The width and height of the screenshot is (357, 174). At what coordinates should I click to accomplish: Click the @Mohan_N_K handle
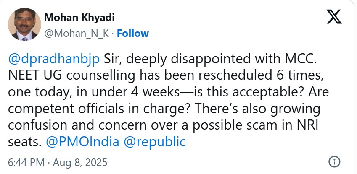tap(78, 33)
